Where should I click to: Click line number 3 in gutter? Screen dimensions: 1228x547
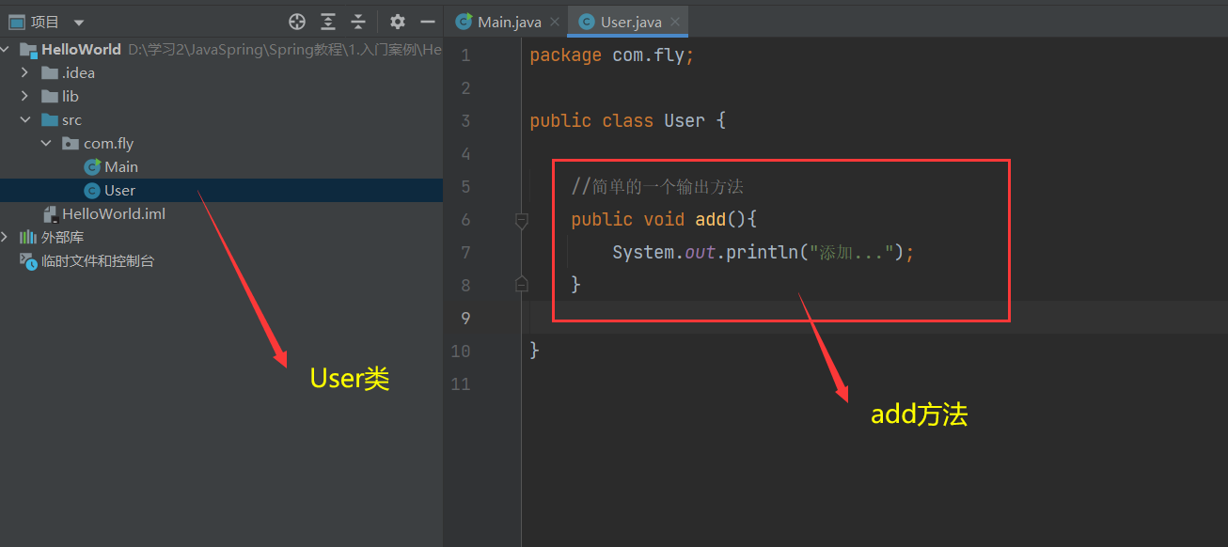[465, 120]
